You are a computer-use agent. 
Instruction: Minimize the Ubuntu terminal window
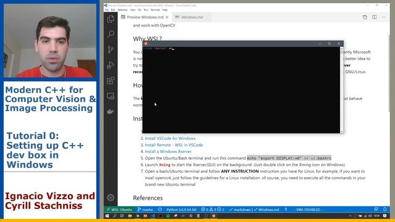pos(320,44)
